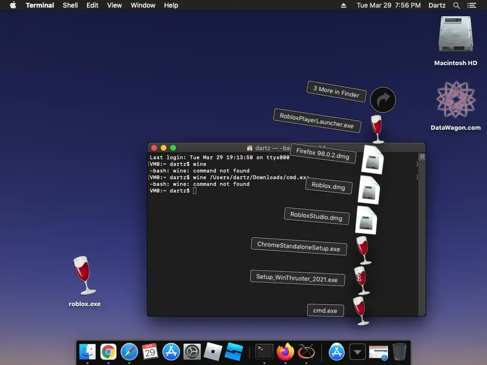
Task: Minimize Terminal with the yellow button
Action: [164, 148]
